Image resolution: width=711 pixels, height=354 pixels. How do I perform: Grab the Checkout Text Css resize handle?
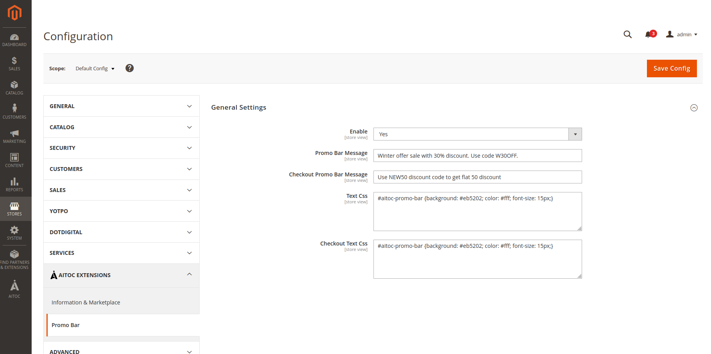(x=579, y=276)
